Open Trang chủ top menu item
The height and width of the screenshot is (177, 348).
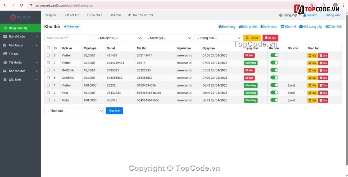(x=51, y=15)
